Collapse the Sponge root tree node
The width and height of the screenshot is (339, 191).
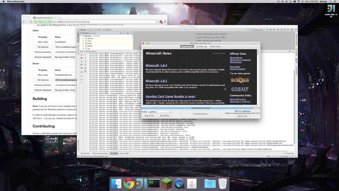81,36
